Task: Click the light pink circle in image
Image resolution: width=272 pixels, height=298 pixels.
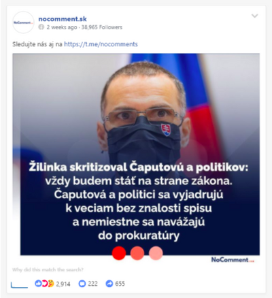Action: click(x=156, y=253)
